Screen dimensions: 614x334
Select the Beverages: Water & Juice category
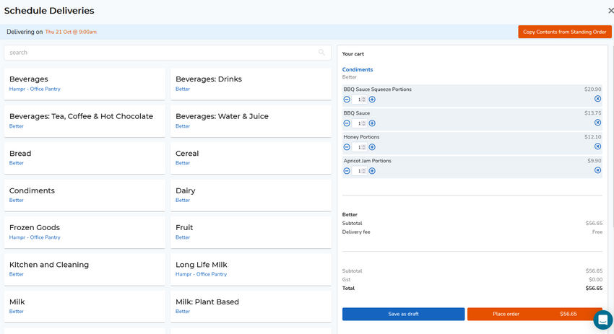tap(251, 120)
